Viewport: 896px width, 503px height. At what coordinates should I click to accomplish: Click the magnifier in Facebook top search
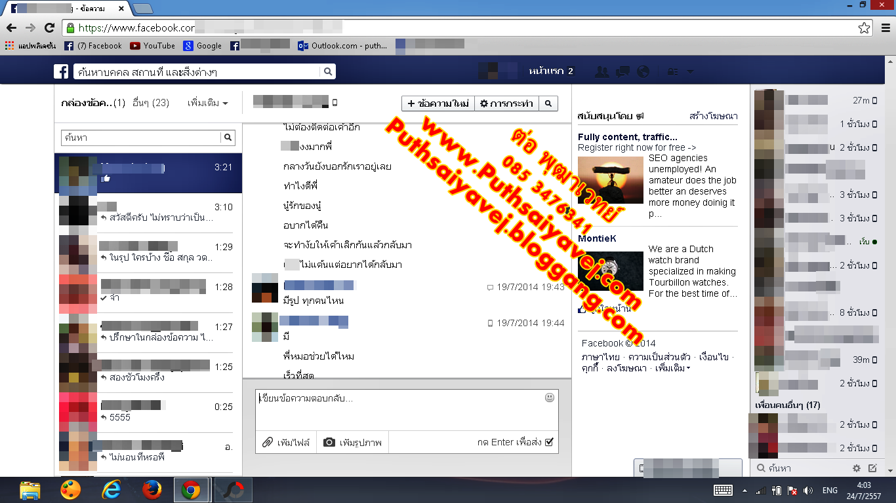(329, 71)
